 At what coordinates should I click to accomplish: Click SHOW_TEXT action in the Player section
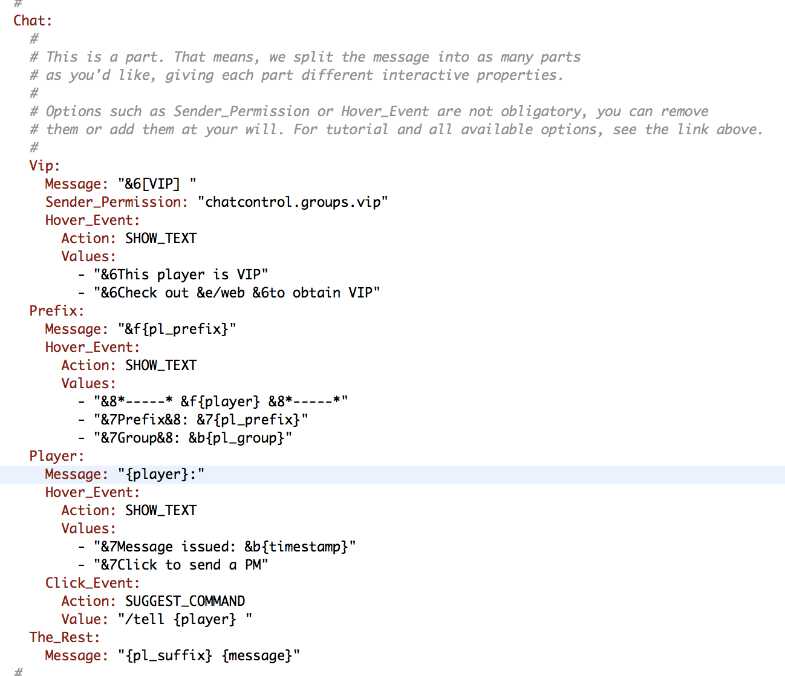point(161,510)
